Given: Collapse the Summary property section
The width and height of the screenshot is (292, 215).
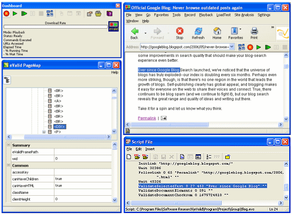Looking at the screenshot, I should tap(8, 145).
